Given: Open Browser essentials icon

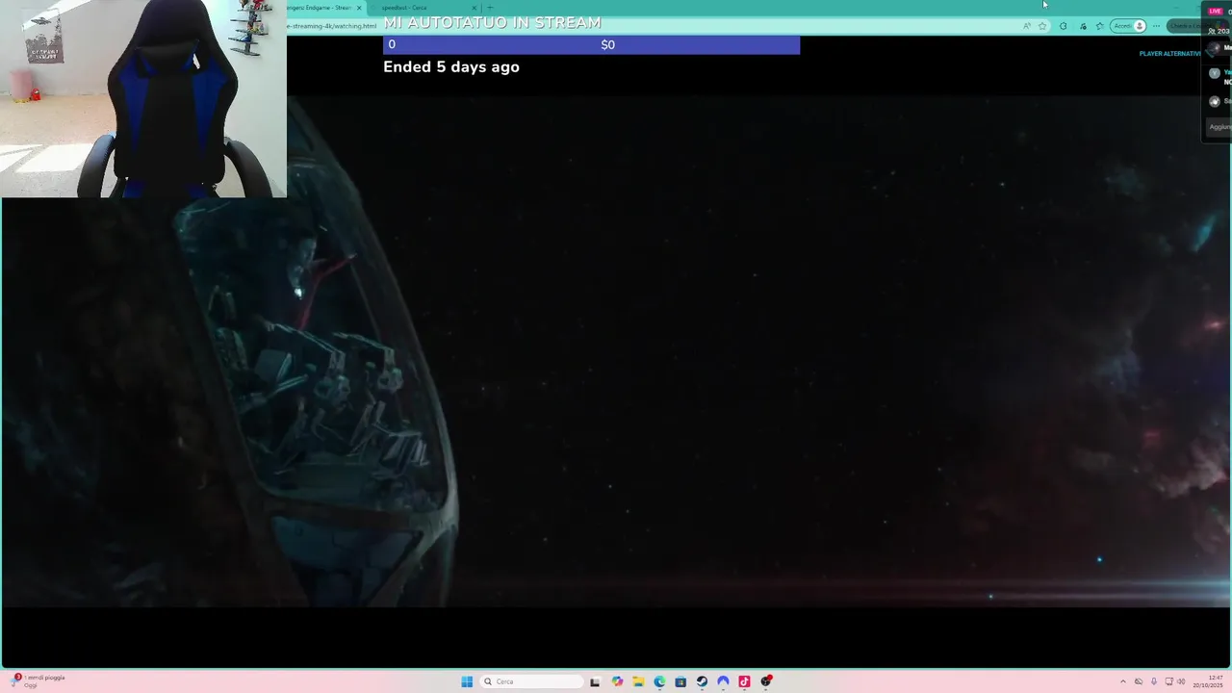Looking at the screenshot, I should point(1083,26).
